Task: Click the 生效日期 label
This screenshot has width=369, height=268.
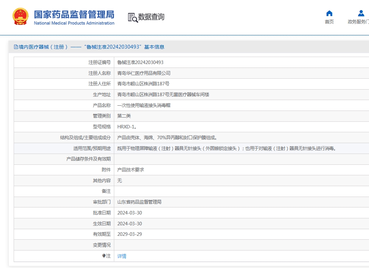Action: pyautogui.click(x=102, y=224)
